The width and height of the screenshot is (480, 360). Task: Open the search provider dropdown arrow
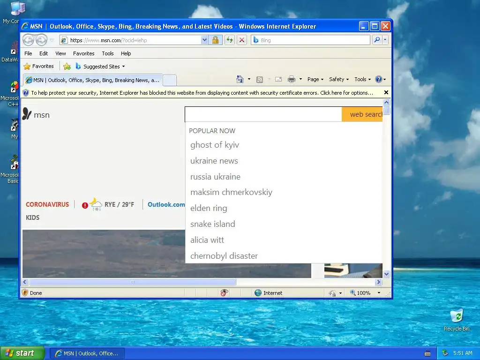[x=385, y=40]
